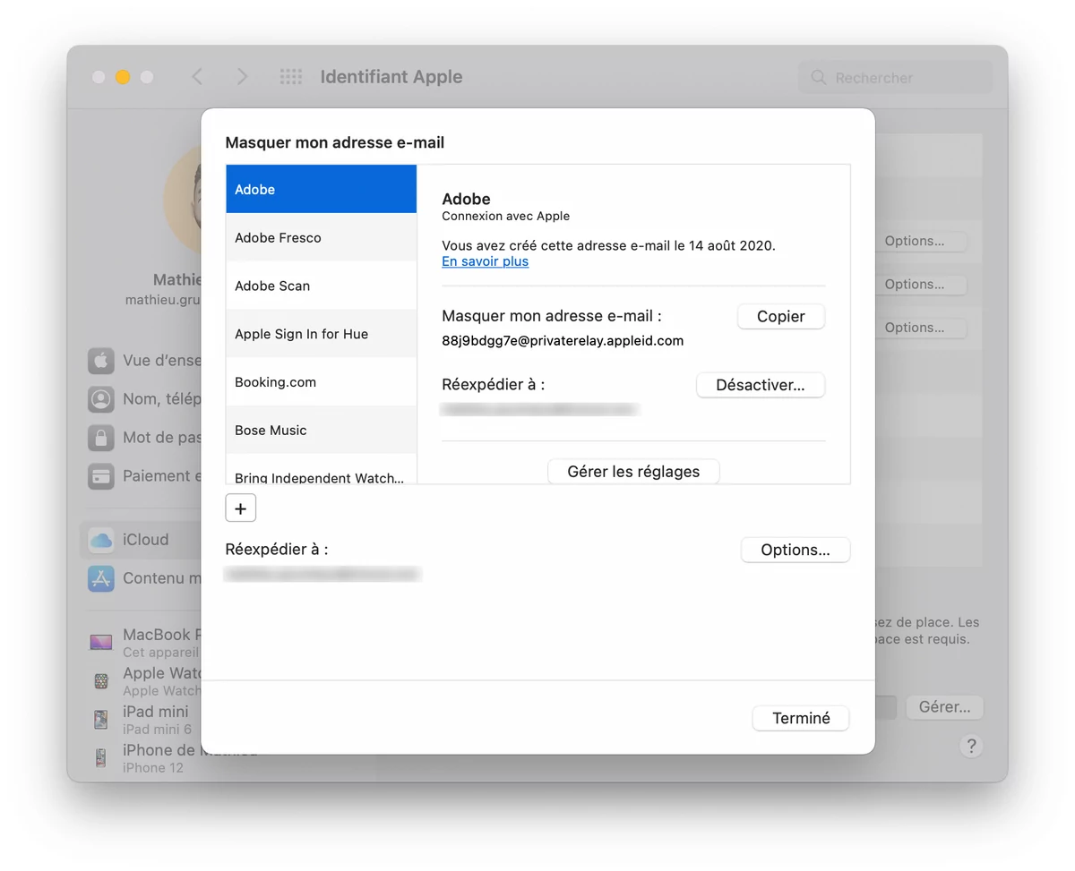Viewport: 1075px width, 871px height.
Task: Open the Booking.com entry
Action: [x=321, y=382]
